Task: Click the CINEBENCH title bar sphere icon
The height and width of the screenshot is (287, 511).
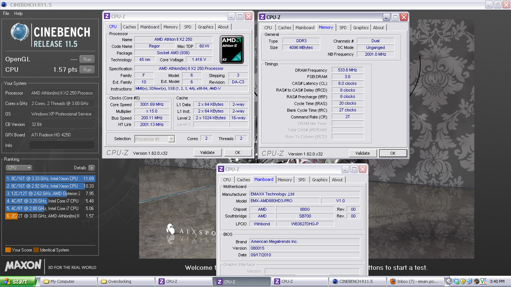Action: click(x=4, y=4)
